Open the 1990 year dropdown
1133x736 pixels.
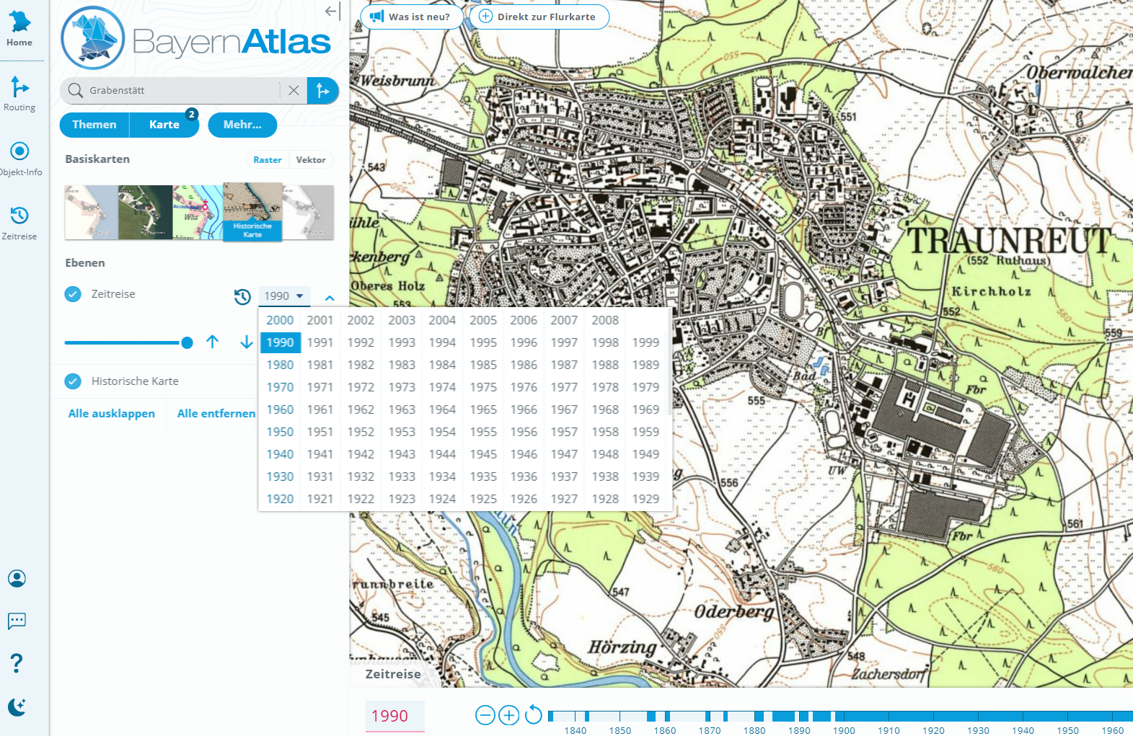coord(284,296)
